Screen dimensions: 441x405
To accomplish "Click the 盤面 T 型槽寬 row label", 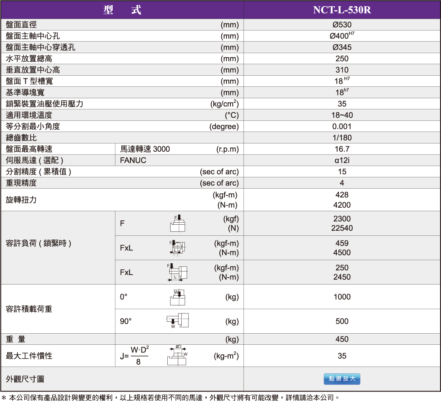I will tap(29, 81).
